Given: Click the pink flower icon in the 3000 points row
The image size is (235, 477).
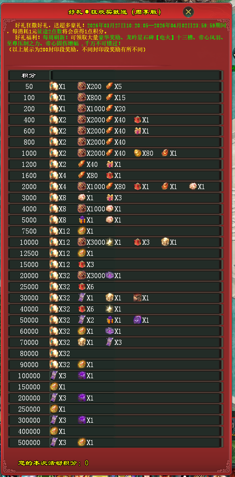Looking at the screenshot, I should 82,197.
